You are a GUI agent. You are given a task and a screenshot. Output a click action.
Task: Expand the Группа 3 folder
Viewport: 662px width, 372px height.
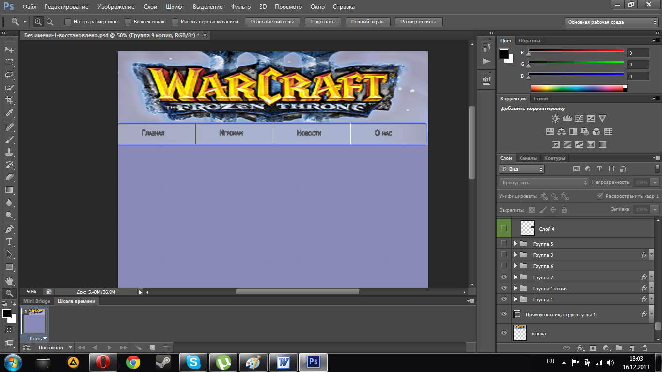point(516,255)
